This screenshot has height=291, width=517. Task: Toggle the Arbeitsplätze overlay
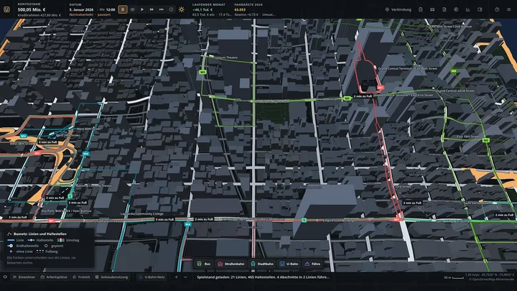[x=54, y=277]
